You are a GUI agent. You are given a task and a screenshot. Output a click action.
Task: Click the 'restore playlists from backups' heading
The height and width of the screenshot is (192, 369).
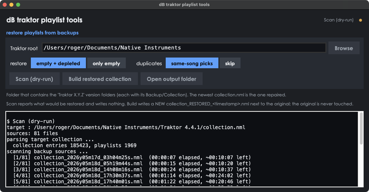point(42,33)
